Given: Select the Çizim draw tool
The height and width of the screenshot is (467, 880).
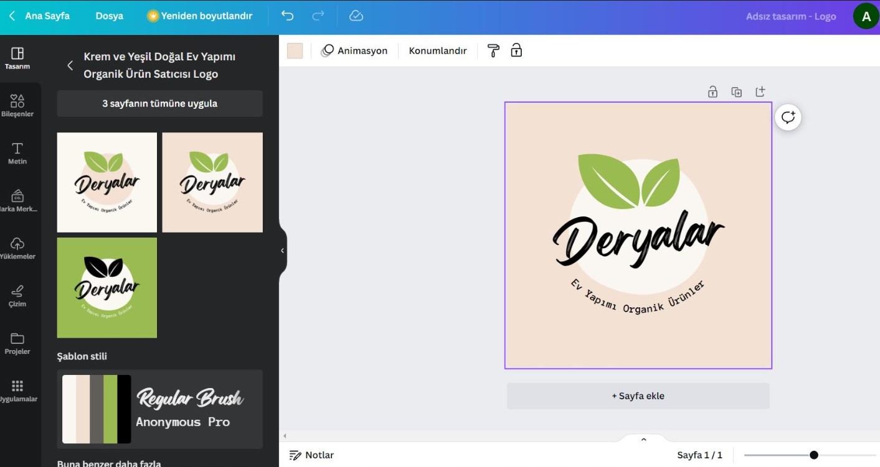Looking at the screenshot, I should pos(17,295).
